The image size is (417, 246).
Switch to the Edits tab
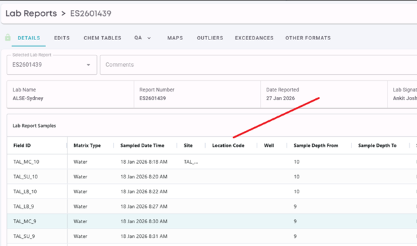(61, 38)
